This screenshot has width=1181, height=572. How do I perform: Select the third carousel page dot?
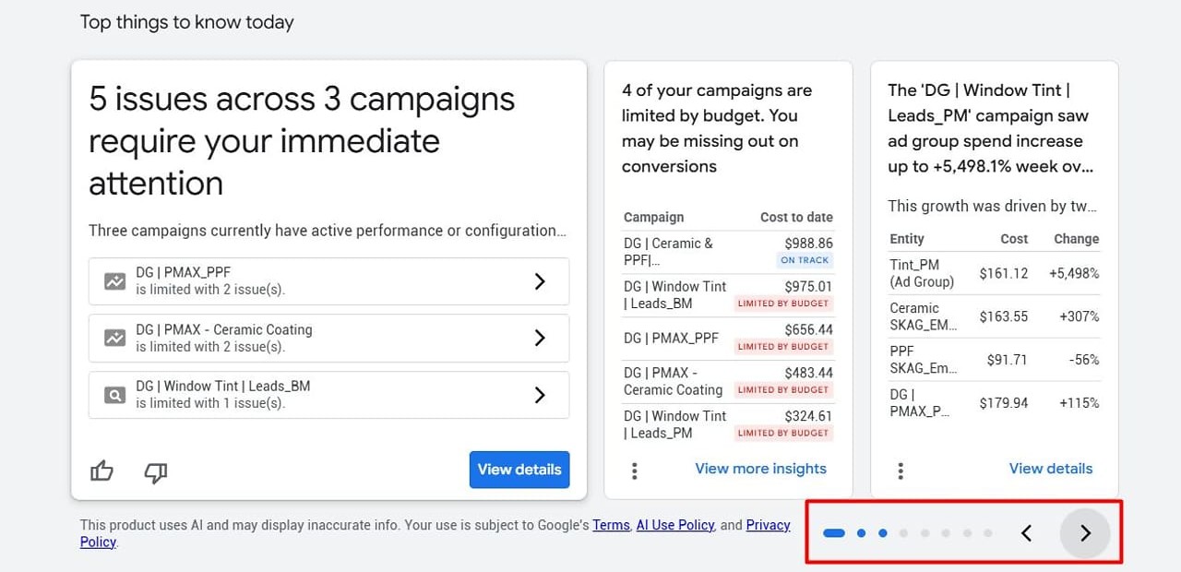coord(883,532)
